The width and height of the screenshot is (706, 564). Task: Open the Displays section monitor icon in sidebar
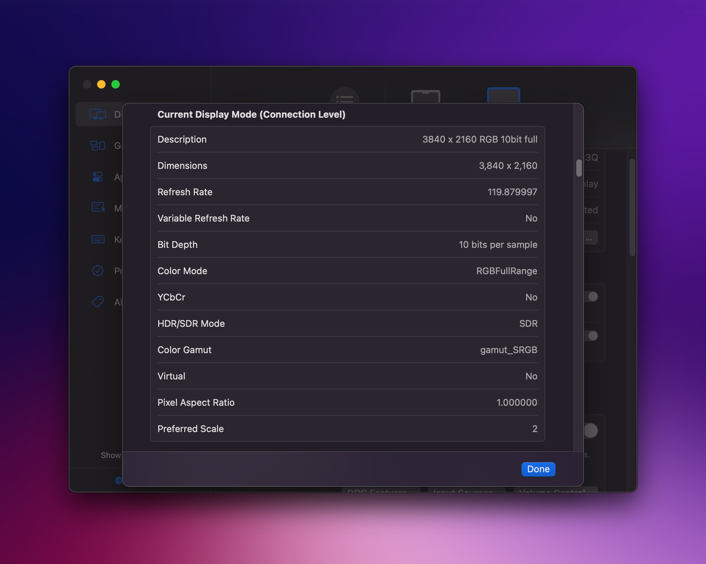(x=97, y=114)
